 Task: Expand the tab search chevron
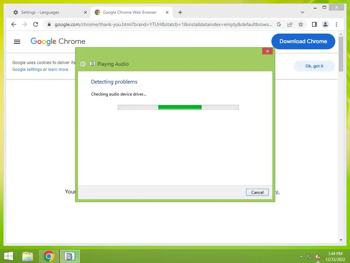point(302,12)
